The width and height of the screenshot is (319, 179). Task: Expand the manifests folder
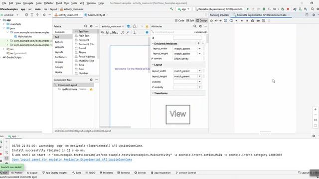3,24
